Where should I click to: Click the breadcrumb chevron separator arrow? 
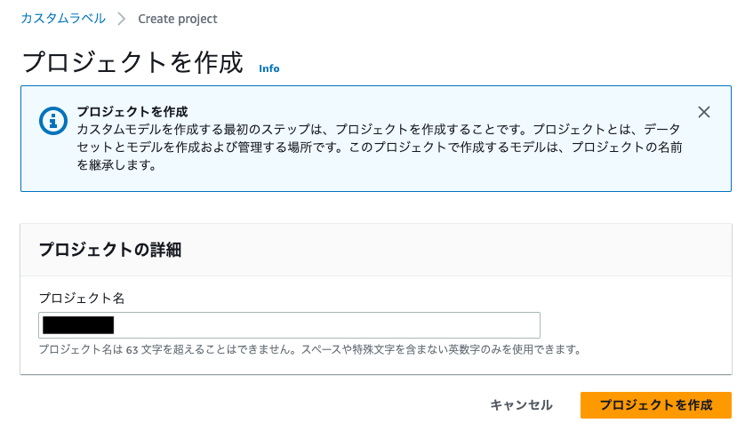tap(122, 20)
